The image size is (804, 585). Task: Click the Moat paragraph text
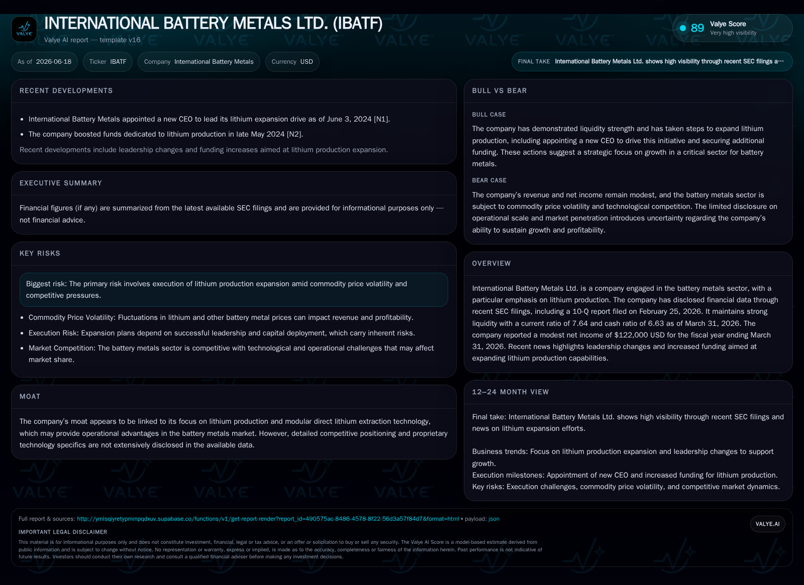point(234,433)
